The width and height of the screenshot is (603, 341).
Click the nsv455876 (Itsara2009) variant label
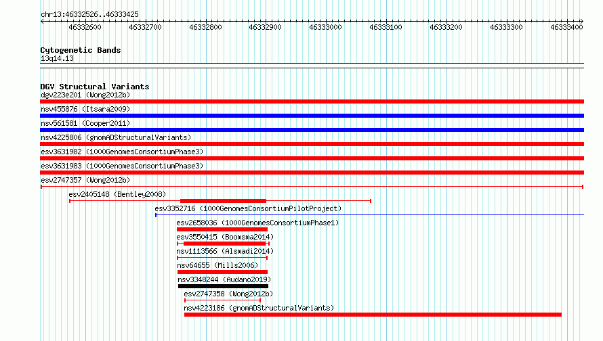[x=85, y=109]
